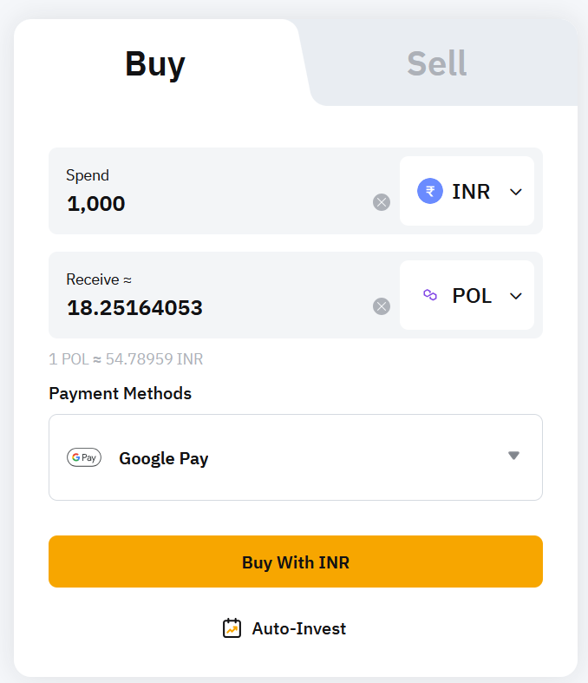
Task: Select the Buy tab
Action: pyautogui.click(x=155, y=63)
